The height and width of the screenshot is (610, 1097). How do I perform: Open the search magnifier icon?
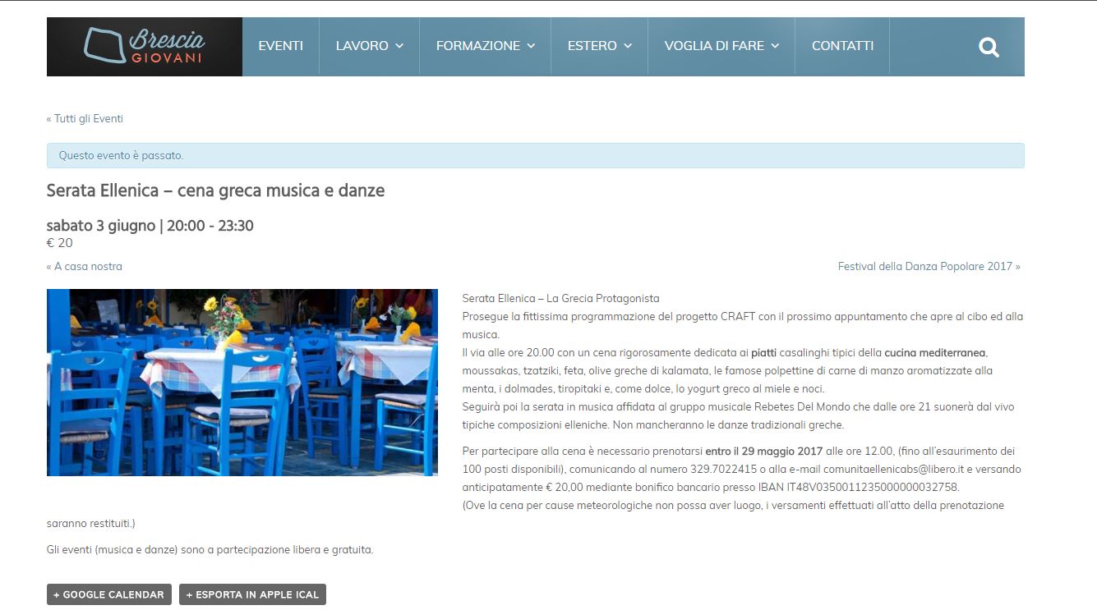pos(989,48)
